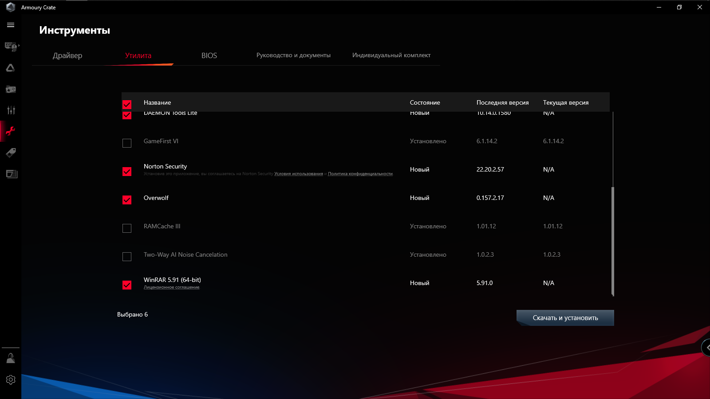Image resolution: width=710 pixels, height=399 pixels.
Task: Open the Aura Sync triangle icon
Action: (x=11, y=68)
